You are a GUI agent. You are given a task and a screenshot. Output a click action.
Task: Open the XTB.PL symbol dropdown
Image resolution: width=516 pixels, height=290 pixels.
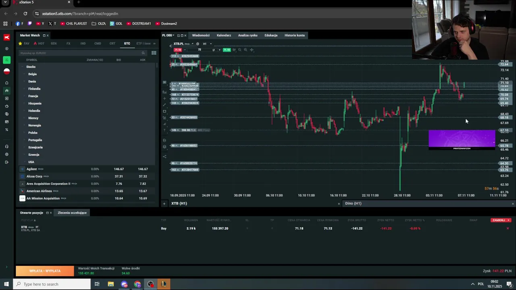192,43
